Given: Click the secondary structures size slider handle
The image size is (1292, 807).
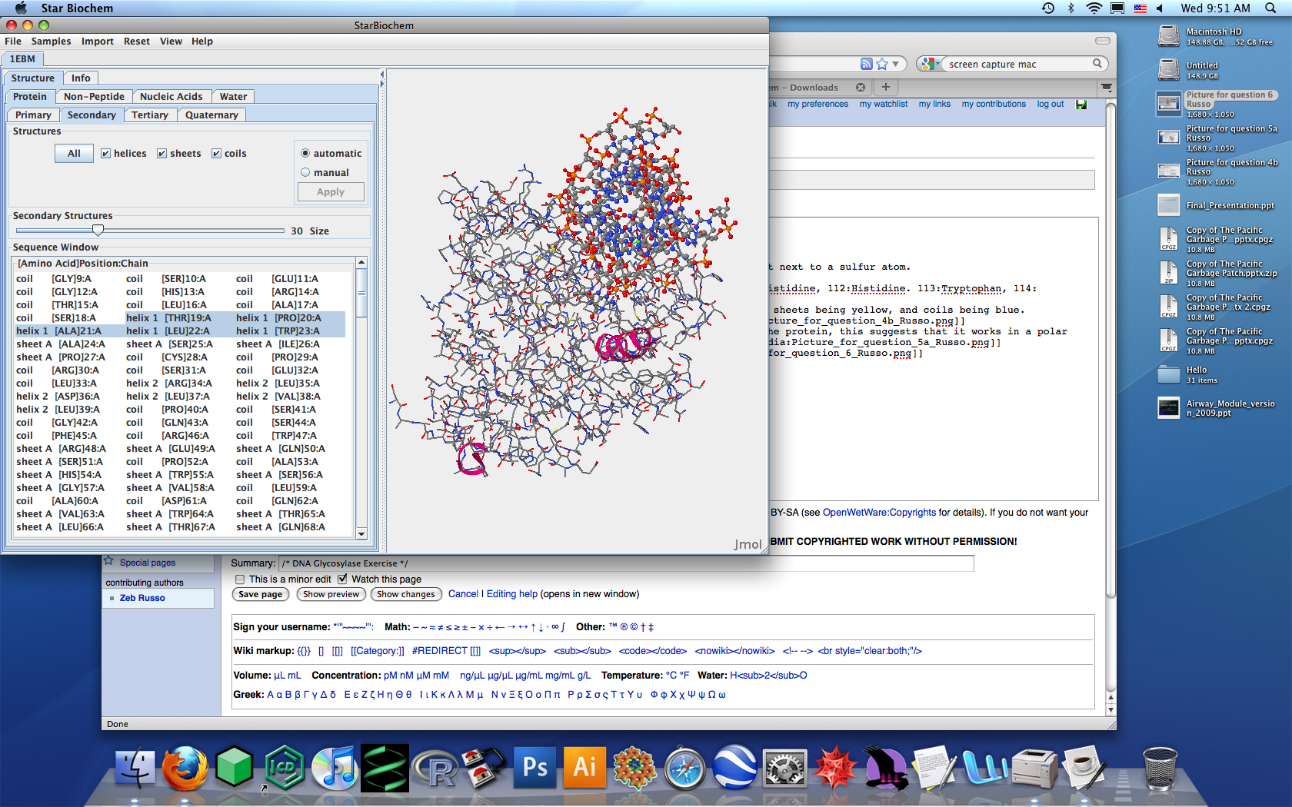Looking at the screenshot, I should (98, 231).
